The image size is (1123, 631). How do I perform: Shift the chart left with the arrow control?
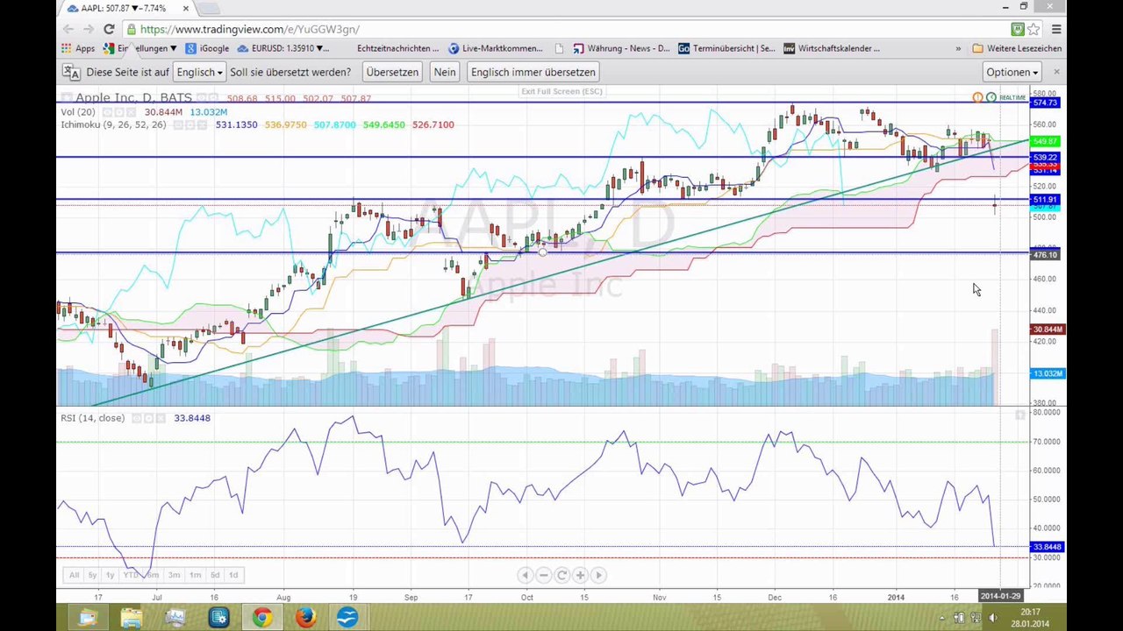(525, 575)
